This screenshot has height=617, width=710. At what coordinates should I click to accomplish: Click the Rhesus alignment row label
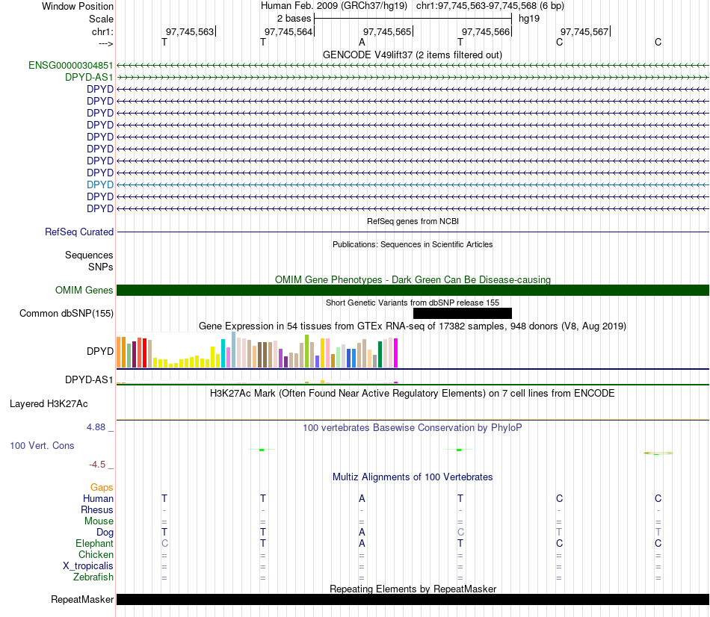click(x=97, y=509)
